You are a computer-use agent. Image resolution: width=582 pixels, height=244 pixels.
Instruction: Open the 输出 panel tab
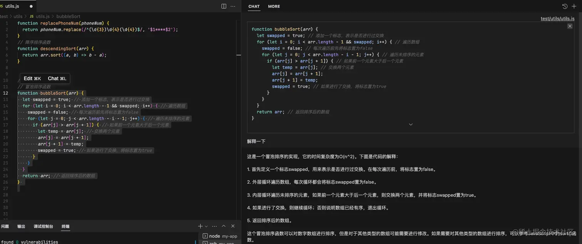(21, 226)
